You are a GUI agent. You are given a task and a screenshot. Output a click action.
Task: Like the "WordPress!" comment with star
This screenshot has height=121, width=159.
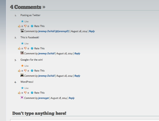(x=23, y=88)
